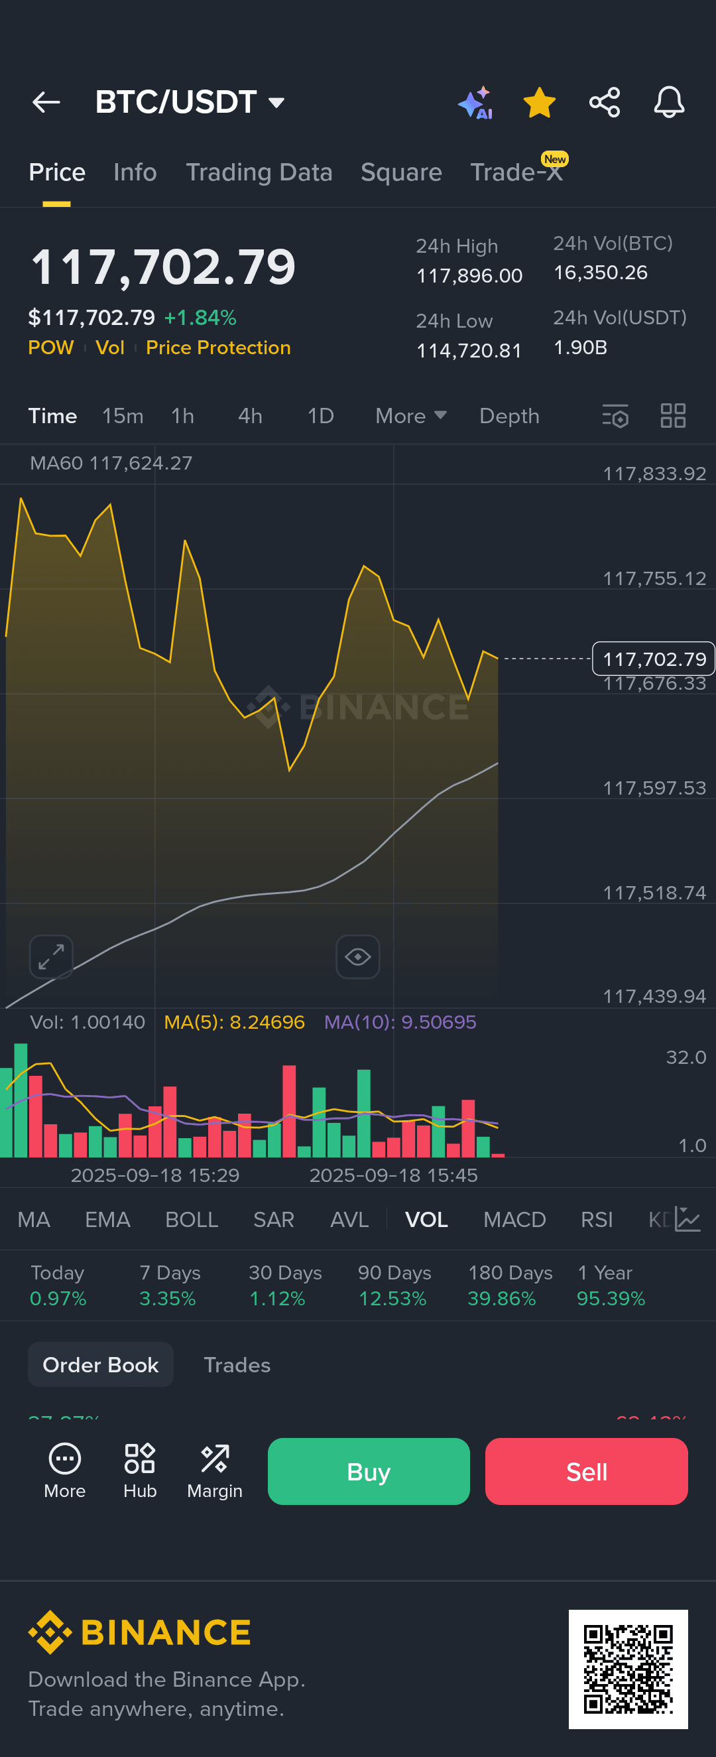Tap the Today 0.97% performance
716x1757 pixels.
(58, 1285)
